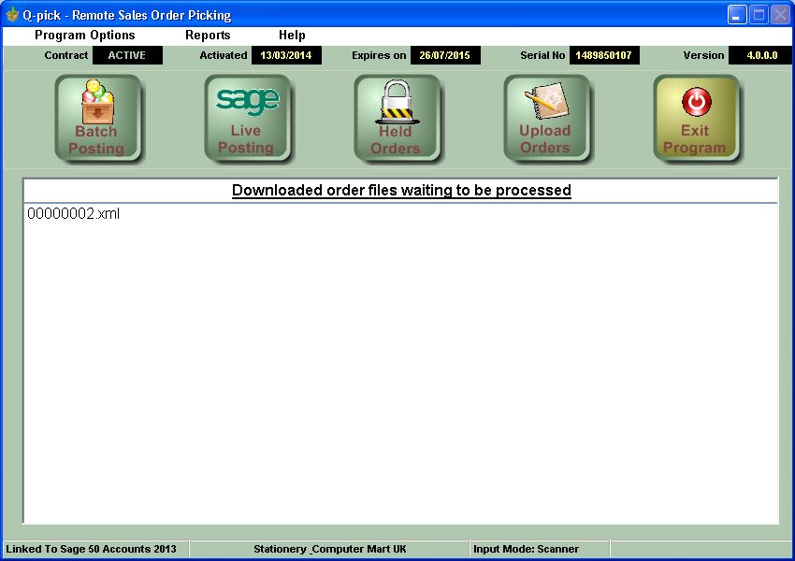Click the 'Input Mode: Scanner' status
Image resolution: width=795 pixels, height=561 pixels.
[x=526, y=549]
